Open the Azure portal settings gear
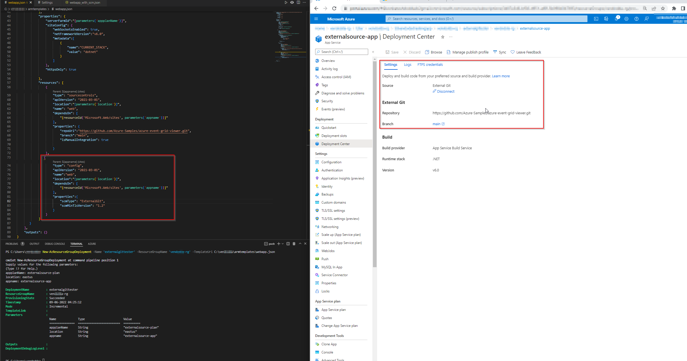Viewport: 687px width, 361px height. (x=626, y=19)
